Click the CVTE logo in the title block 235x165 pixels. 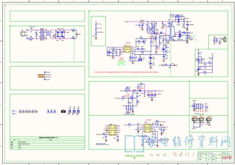pos(227,158)
